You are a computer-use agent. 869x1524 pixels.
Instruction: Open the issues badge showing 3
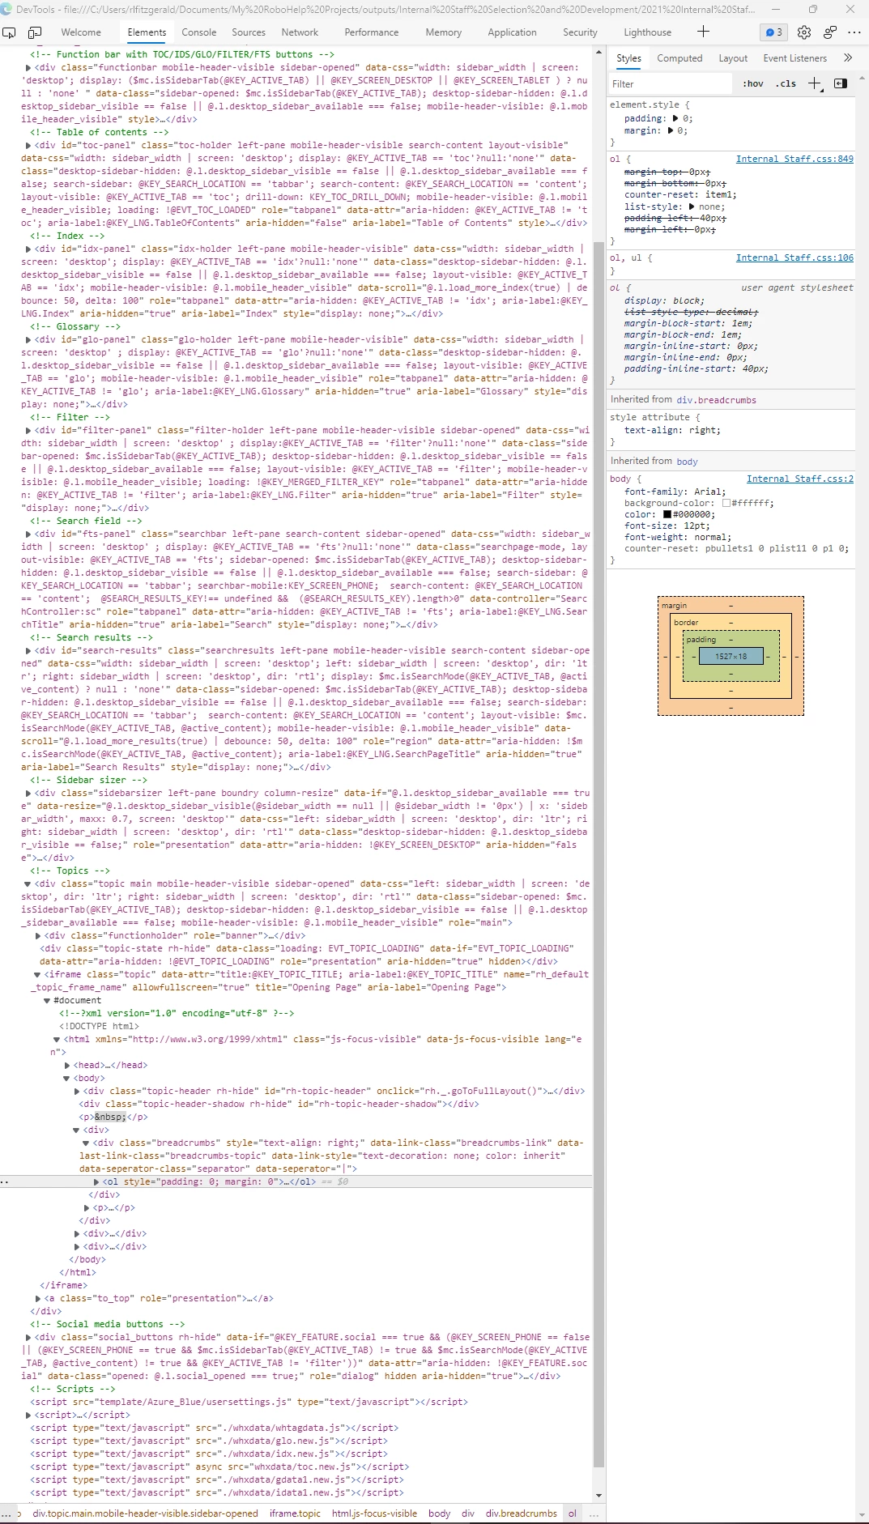coord(774,32)
